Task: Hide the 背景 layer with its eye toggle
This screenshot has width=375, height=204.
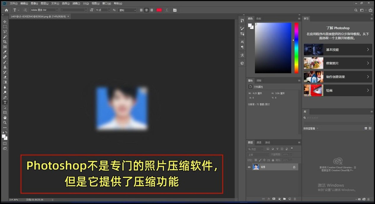Action: point(249,167)
